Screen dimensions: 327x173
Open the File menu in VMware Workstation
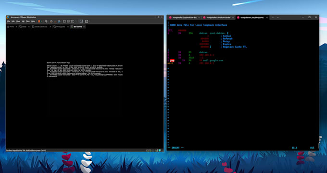coord(9,21)
